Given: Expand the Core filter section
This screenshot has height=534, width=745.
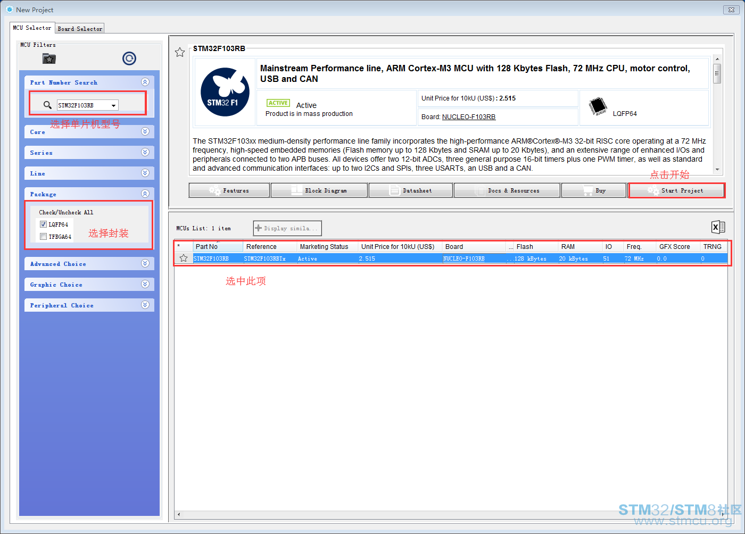Looking at the screenshot, I should point(145,132).
